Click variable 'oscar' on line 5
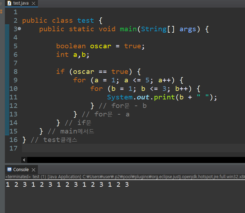This screenshot has width=245, height=213. point(101,46)
